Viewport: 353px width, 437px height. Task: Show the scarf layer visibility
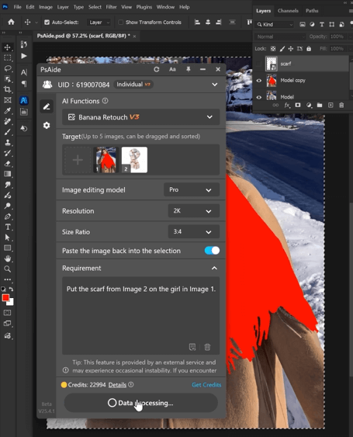point(258,64)
